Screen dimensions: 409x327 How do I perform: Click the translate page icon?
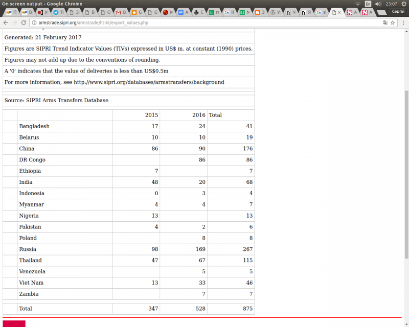[385, 22]
